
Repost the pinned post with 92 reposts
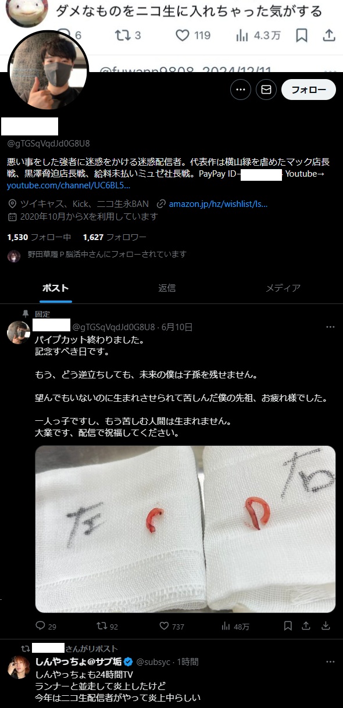click(x=108, y=626)
